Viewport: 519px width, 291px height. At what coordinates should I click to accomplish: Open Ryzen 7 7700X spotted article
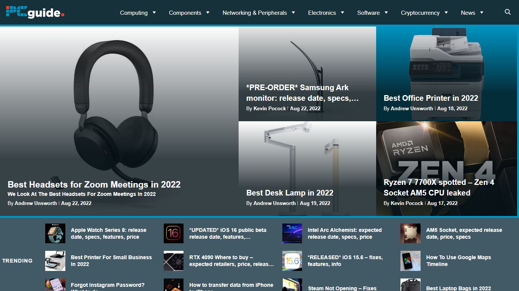439,188
